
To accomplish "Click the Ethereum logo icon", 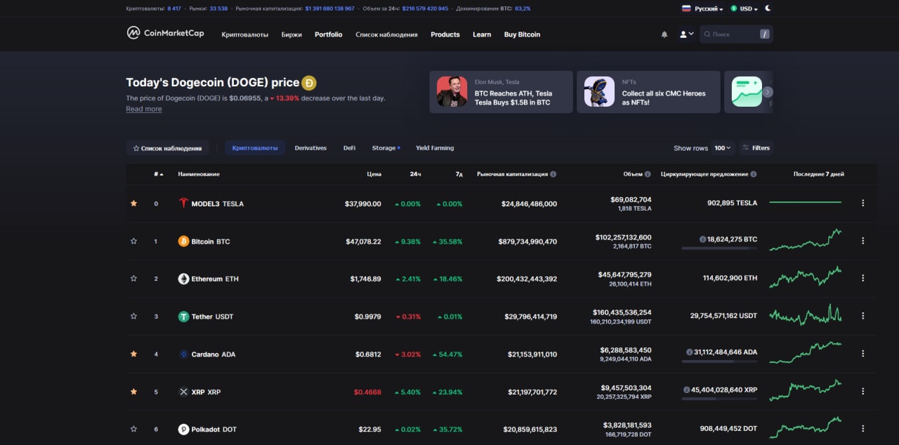I will tap(183, 279).
